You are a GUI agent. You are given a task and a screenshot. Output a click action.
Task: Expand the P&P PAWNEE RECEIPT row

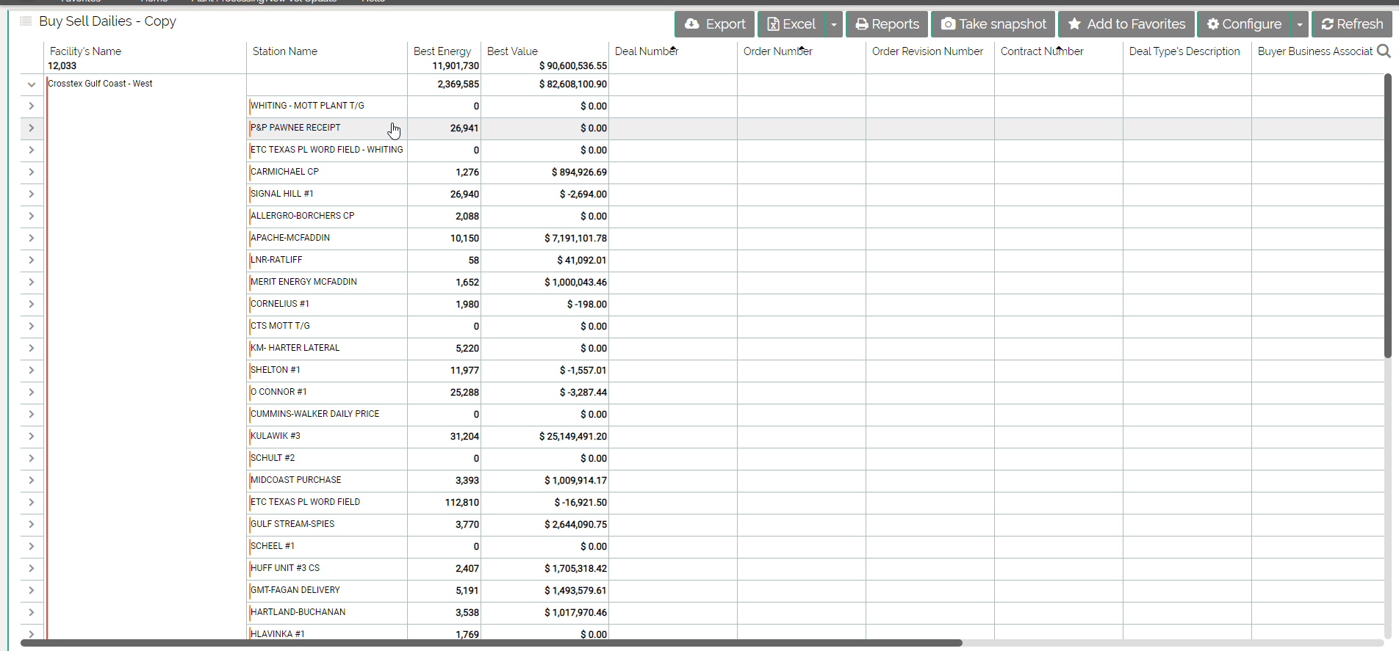pyautogui.click(x=32, y=128)
